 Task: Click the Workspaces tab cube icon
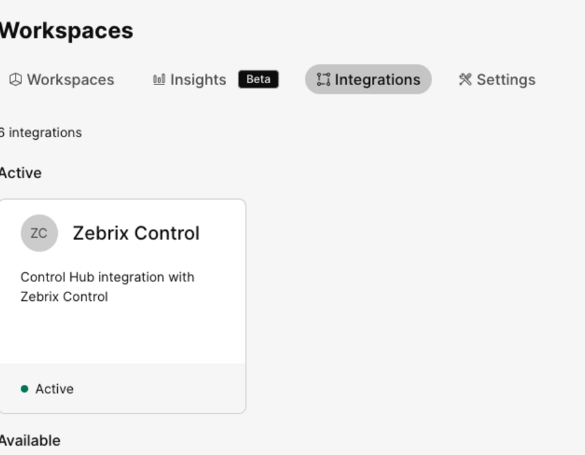tap(16, 79)
